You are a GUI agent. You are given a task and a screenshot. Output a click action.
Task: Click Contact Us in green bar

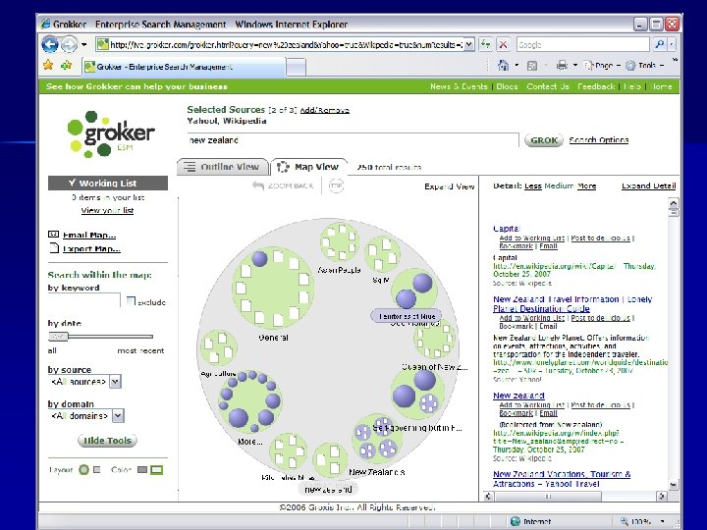[548, 86]
